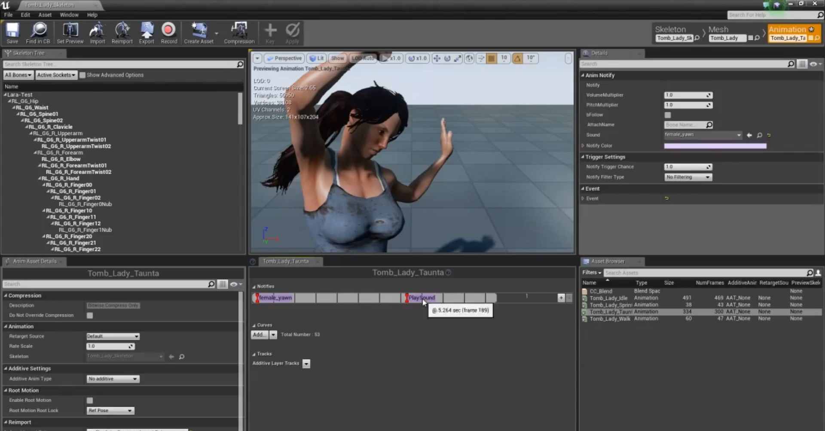The width and height of the screenshot is (825, 431).
Task: Collapse the Trigger Settings section
Action: coord(583,157)
